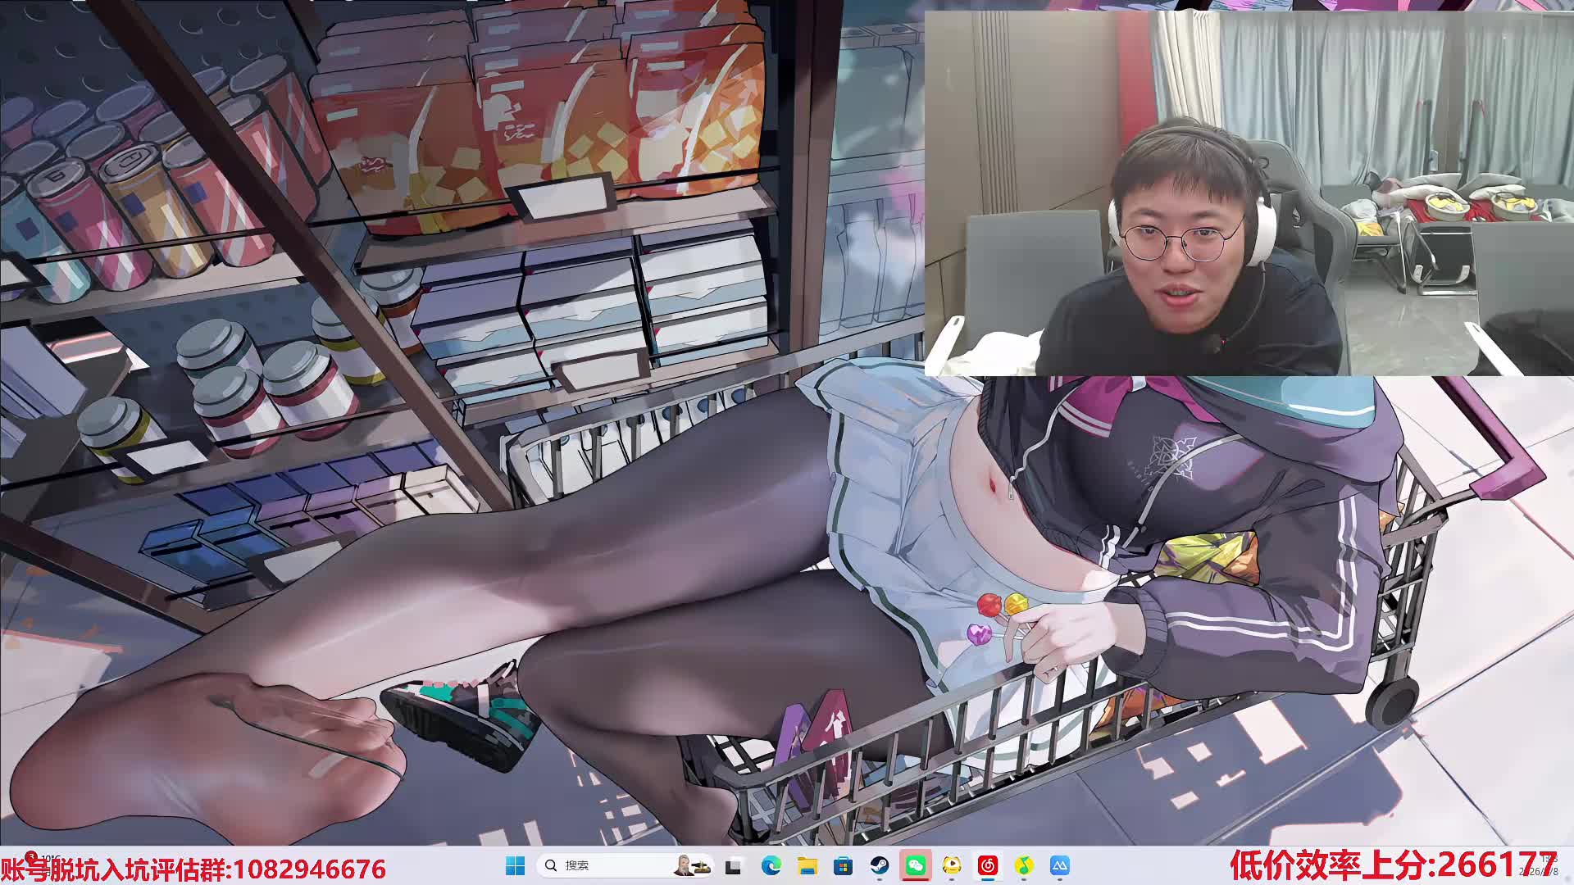This screenshot has height=885, width=1574.
Task: Open the highlighted WeChat taskbar icon
Action: coord(916,865)
